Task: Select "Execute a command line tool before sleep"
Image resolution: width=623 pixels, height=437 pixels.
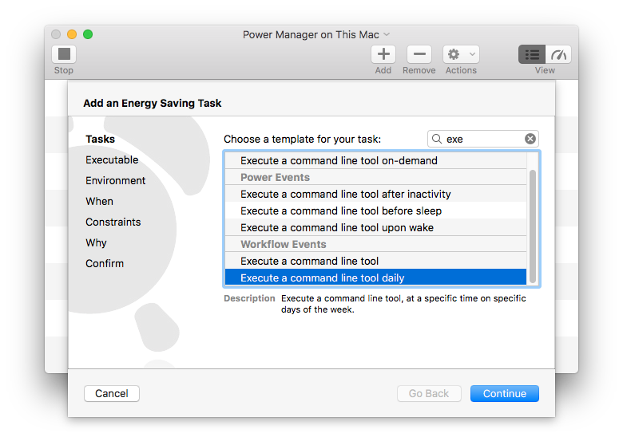Action: click(x=375, y=211)
